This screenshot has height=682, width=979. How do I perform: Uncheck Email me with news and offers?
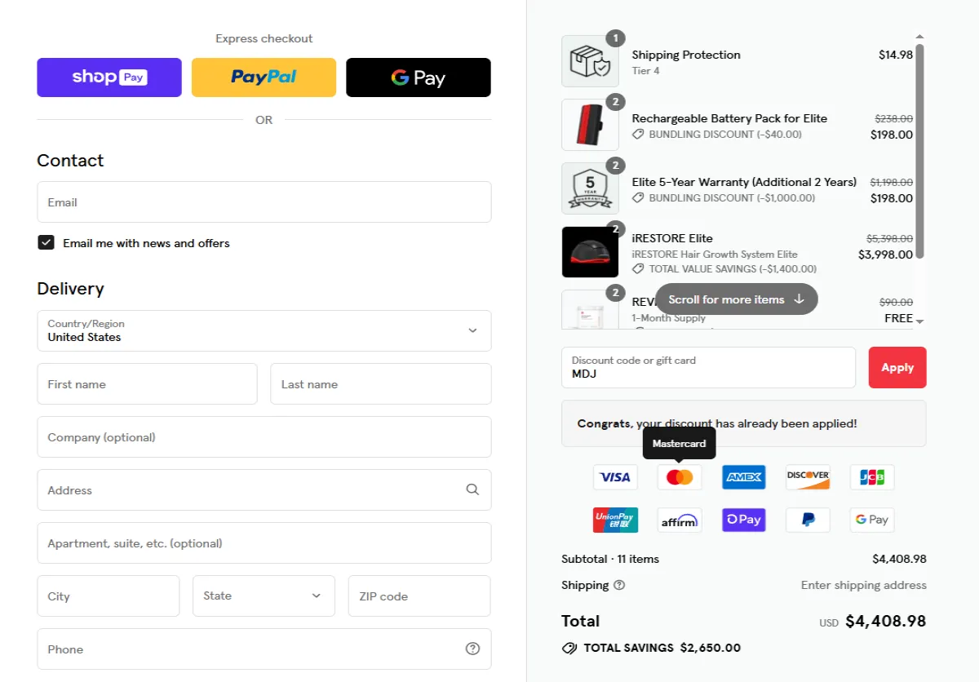(46, 243)
